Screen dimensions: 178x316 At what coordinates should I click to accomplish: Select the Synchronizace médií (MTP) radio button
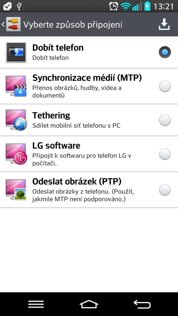(x=165, y=86)
